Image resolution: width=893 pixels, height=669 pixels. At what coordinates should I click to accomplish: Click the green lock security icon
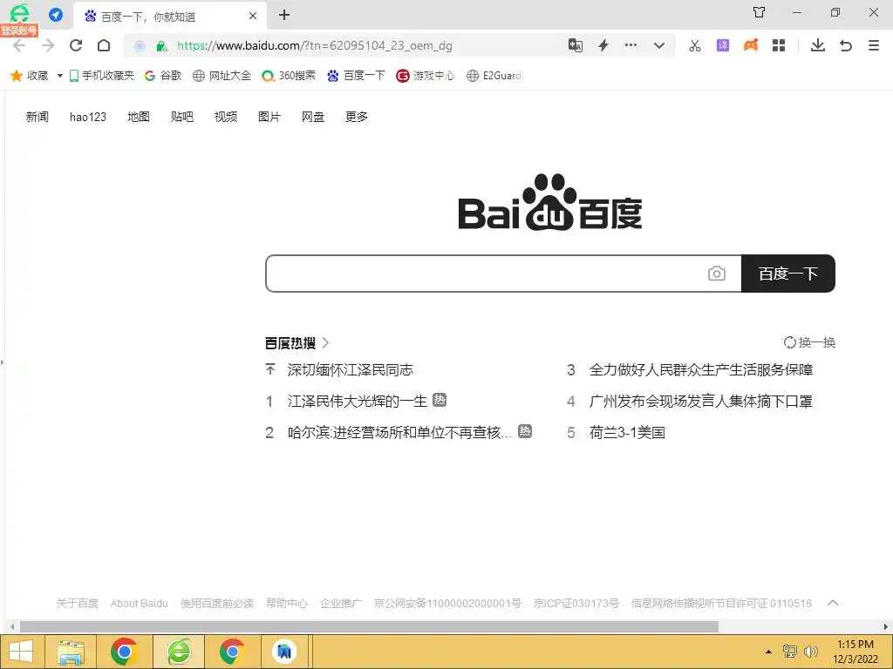[161, 46]
